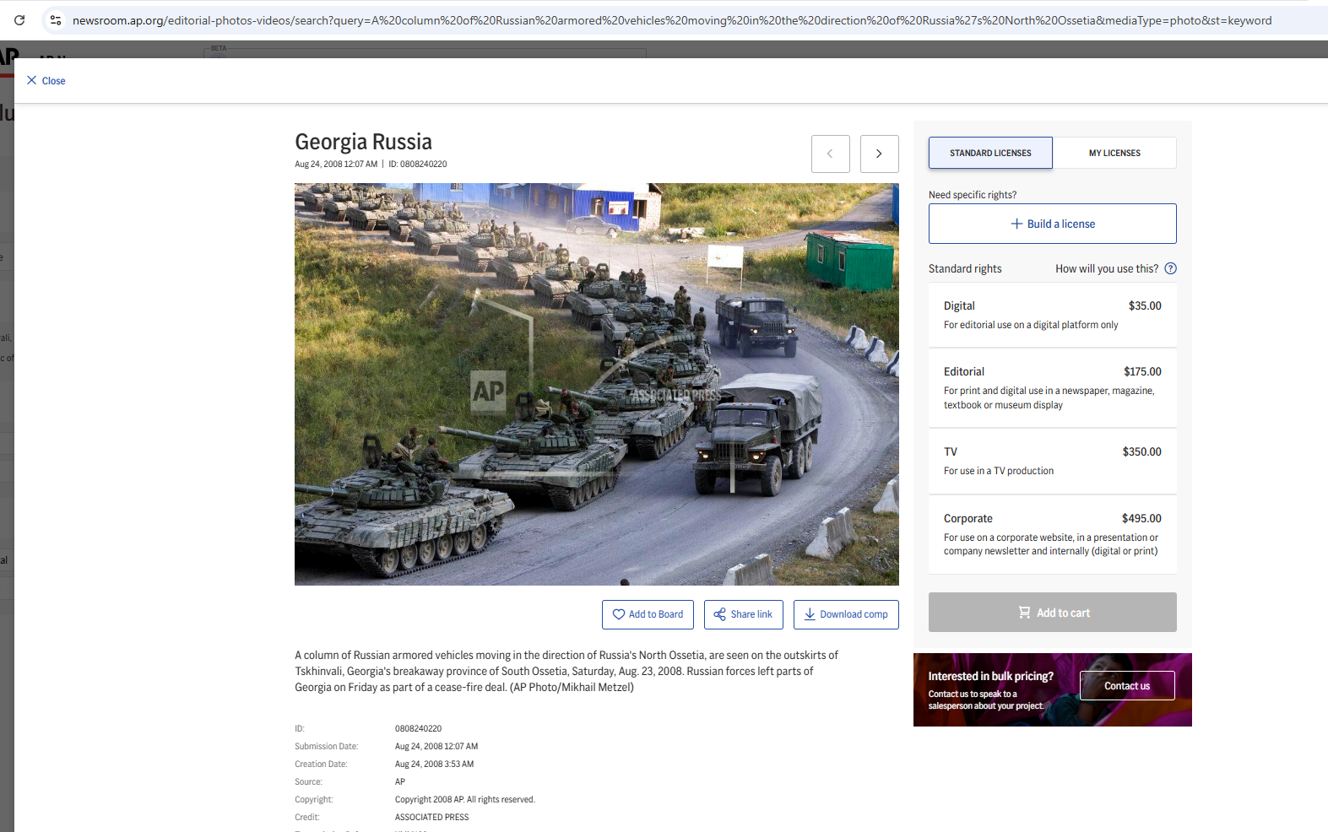This screenshot has height=832, width=1328.
Task: Click the photo caption paragraph
Action: coord(566,671)
